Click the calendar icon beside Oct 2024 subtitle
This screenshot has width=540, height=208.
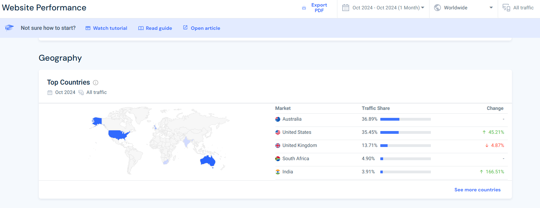[50, 92]
